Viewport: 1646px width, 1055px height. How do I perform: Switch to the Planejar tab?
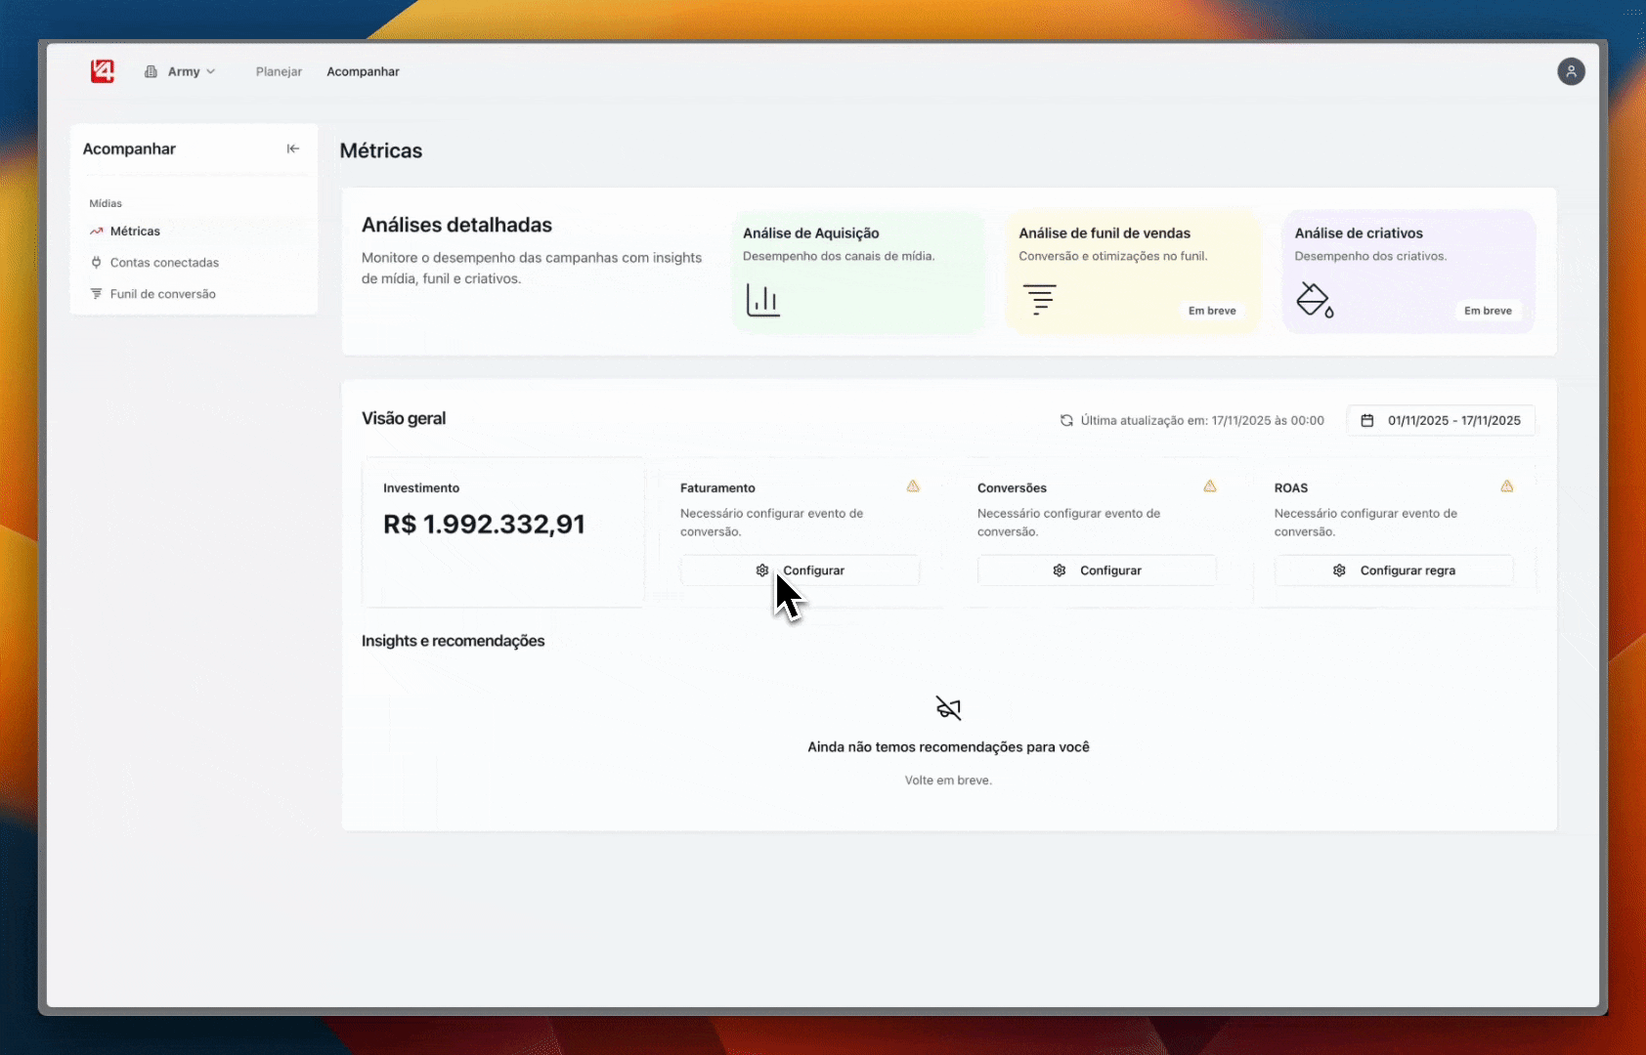click(279, 71)
